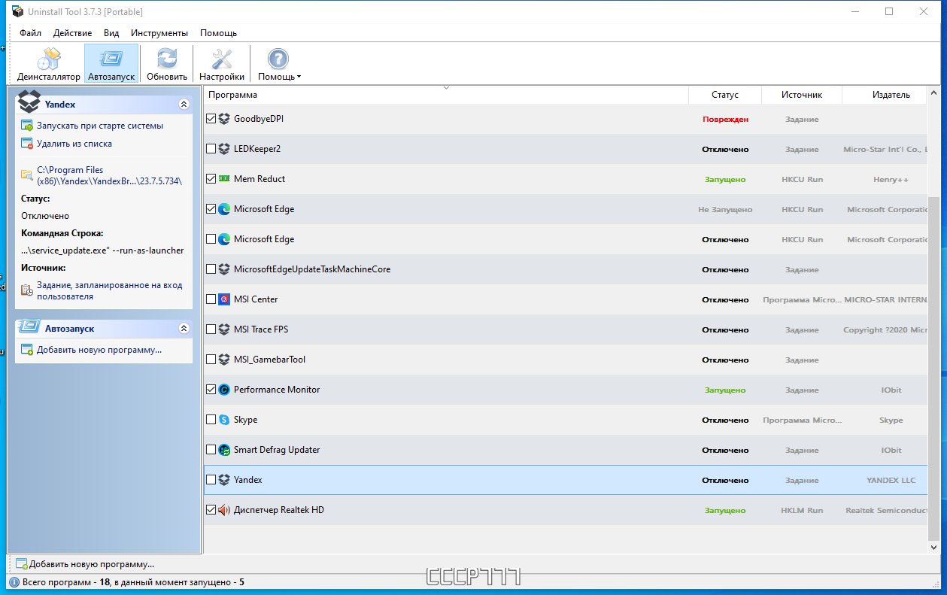The height and width of the screenshot is (595, 947).
Task: Click the Yandex panel header icon
Action: [29, 101]
